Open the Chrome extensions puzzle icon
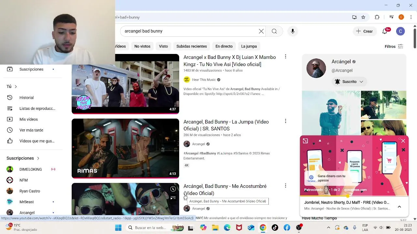 coord(377,17)
